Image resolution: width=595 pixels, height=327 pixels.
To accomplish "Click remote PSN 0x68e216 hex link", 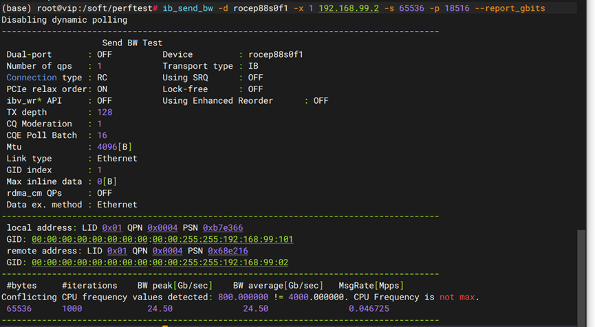I will (228, 251).
